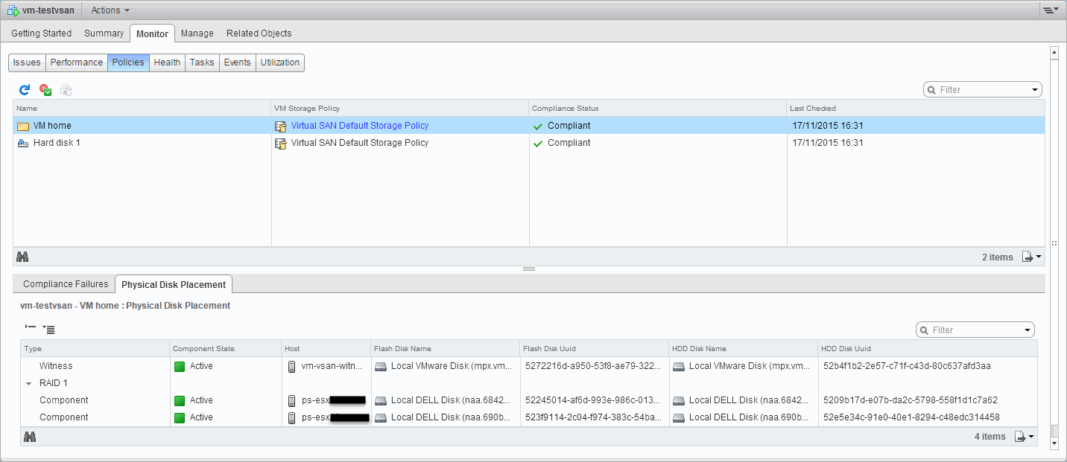The width and height of the screenshot is (1067, 462).
Task: Select the Performance sub-tab
Action: (x=76, y=62)
